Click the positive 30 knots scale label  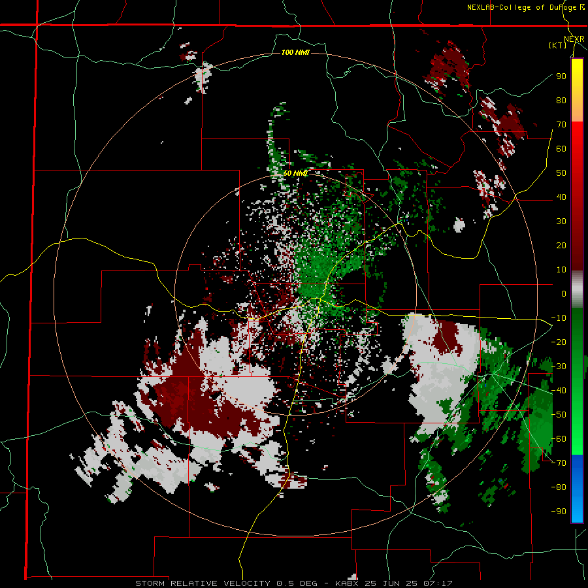click(x=561, y=221)
